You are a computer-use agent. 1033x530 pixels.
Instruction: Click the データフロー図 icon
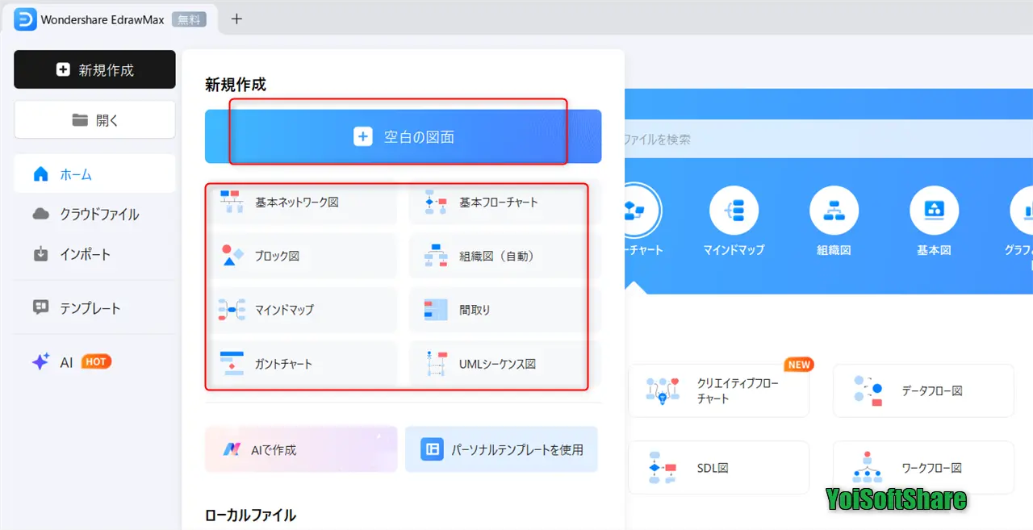tap(868, 390)
